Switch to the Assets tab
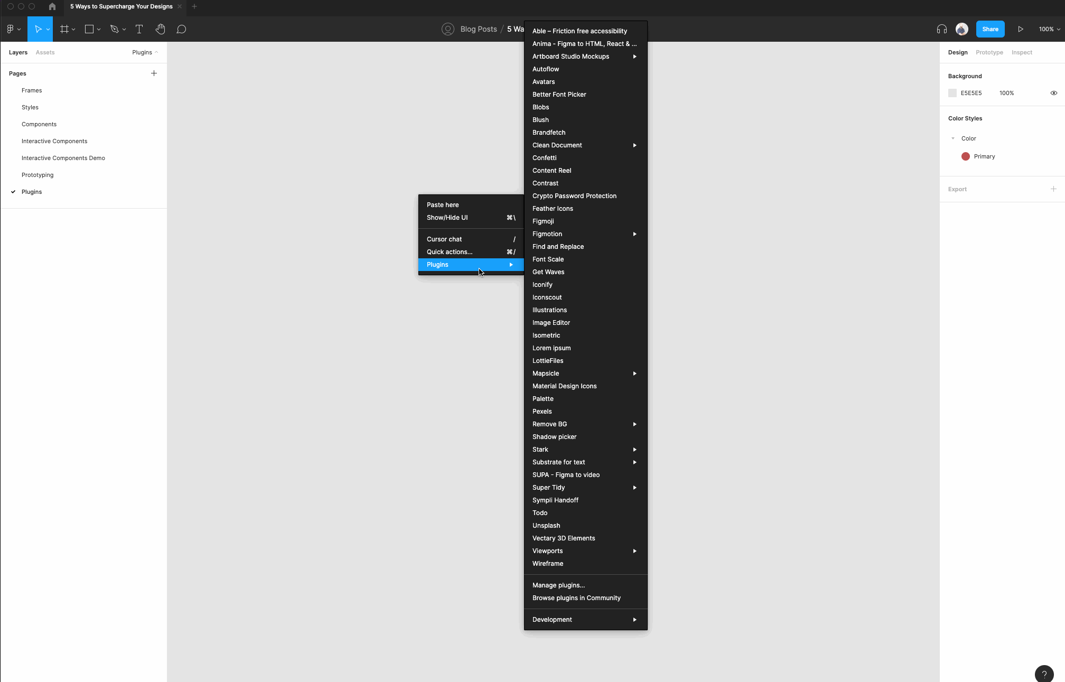Viewport: 1065px width, 682px height. pos(45,52)
